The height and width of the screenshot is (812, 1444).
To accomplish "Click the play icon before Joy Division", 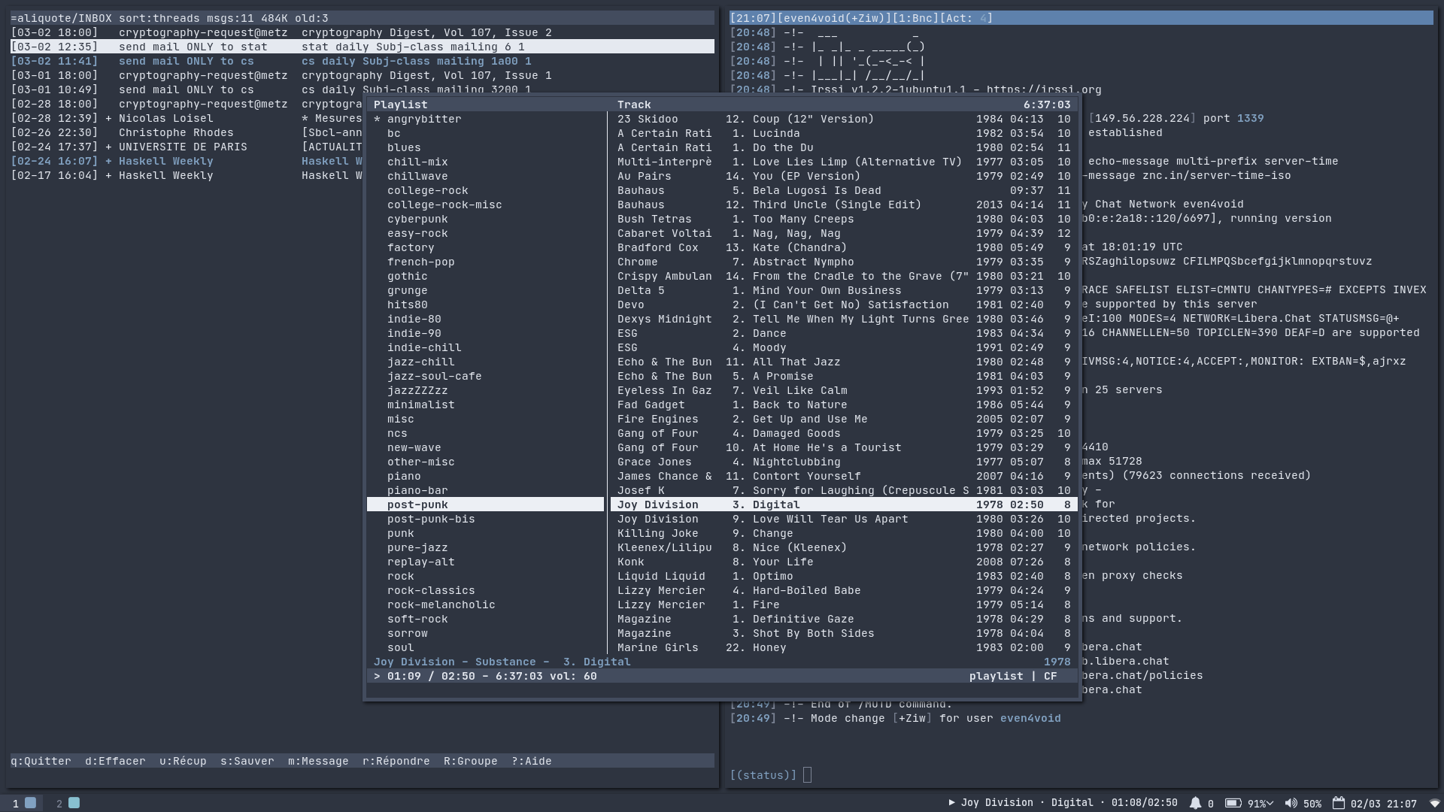I will point(951,803).
